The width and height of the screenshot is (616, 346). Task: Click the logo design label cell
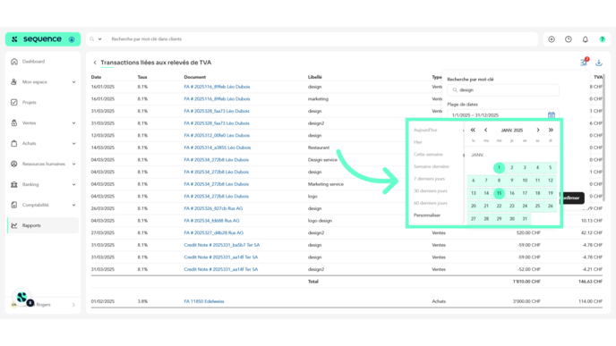pos(320,221)
